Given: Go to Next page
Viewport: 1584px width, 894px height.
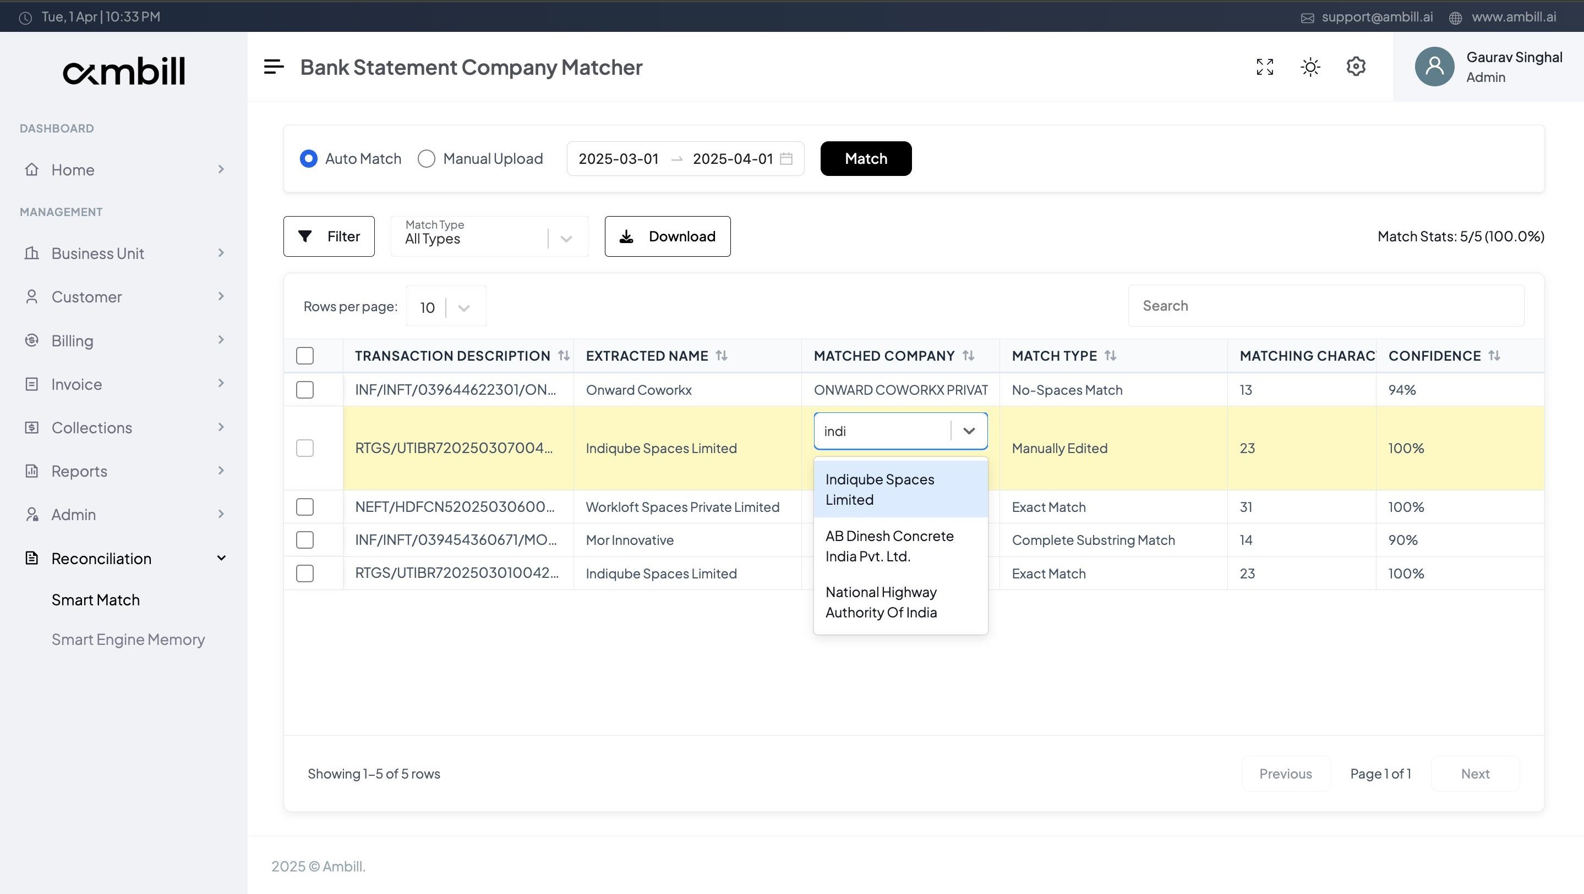Looking at the screenshot, I should pos(1475,774).
